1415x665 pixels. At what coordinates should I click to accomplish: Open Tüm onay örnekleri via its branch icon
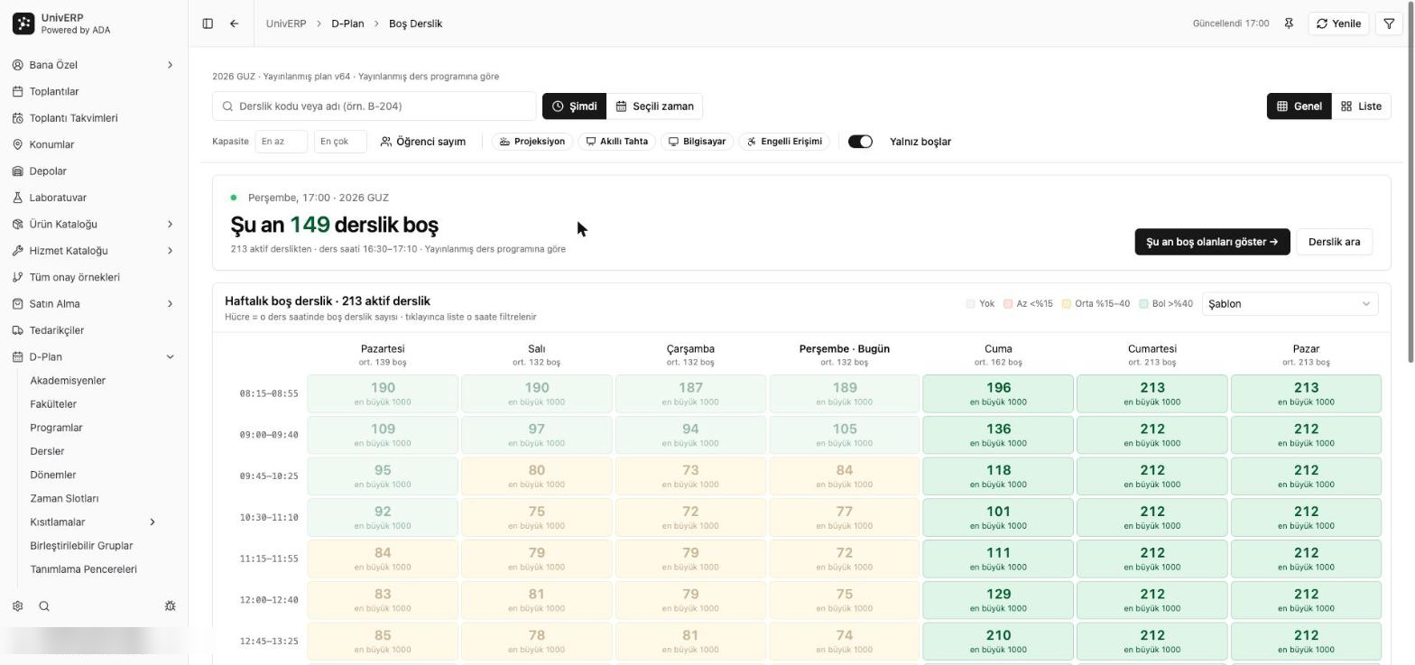pyautogui.click(x=18, y=277)
